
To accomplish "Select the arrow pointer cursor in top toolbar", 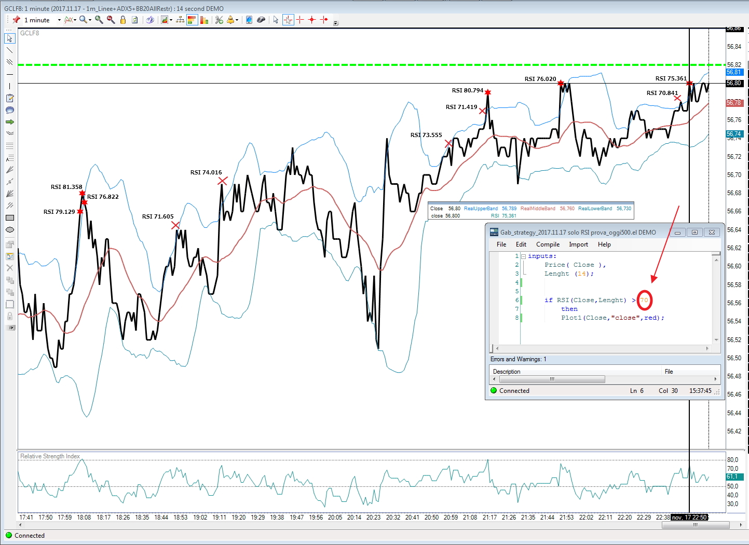I will pyautogui.click(x=276, y=20).
